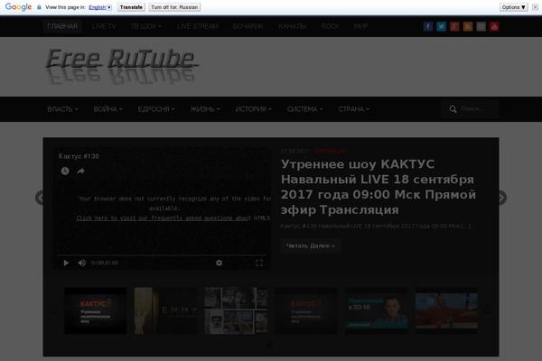Close the Google Translate bar
The image size is (542, 361).
(535, 7)
